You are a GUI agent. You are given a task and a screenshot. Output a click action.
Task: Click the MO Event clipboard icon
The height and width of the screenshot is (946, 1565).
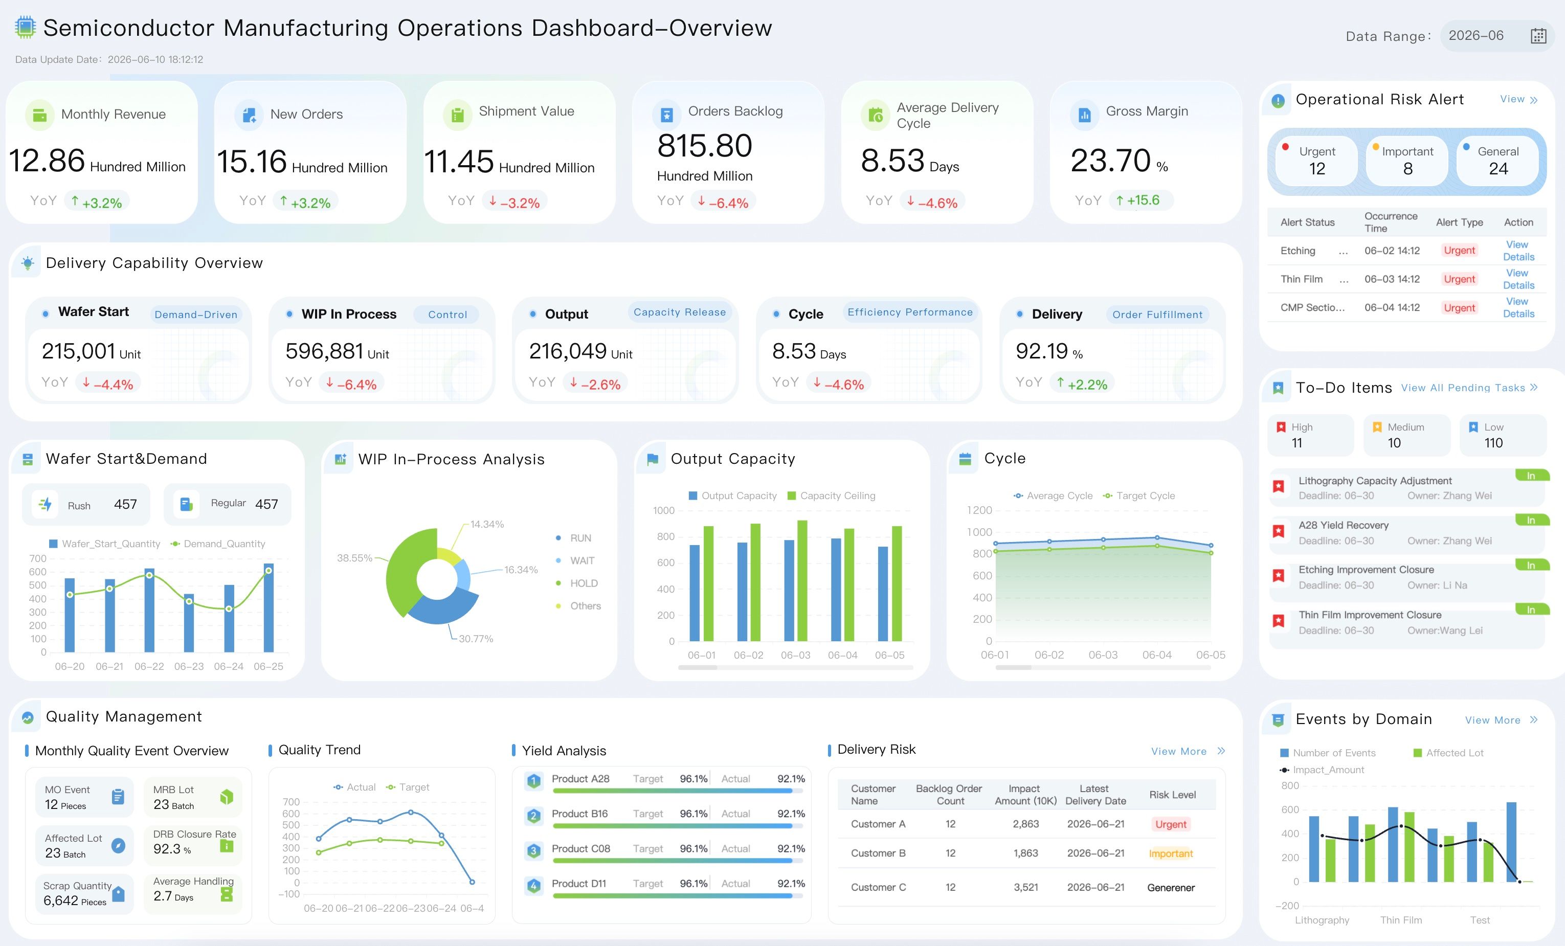[118, 796]
